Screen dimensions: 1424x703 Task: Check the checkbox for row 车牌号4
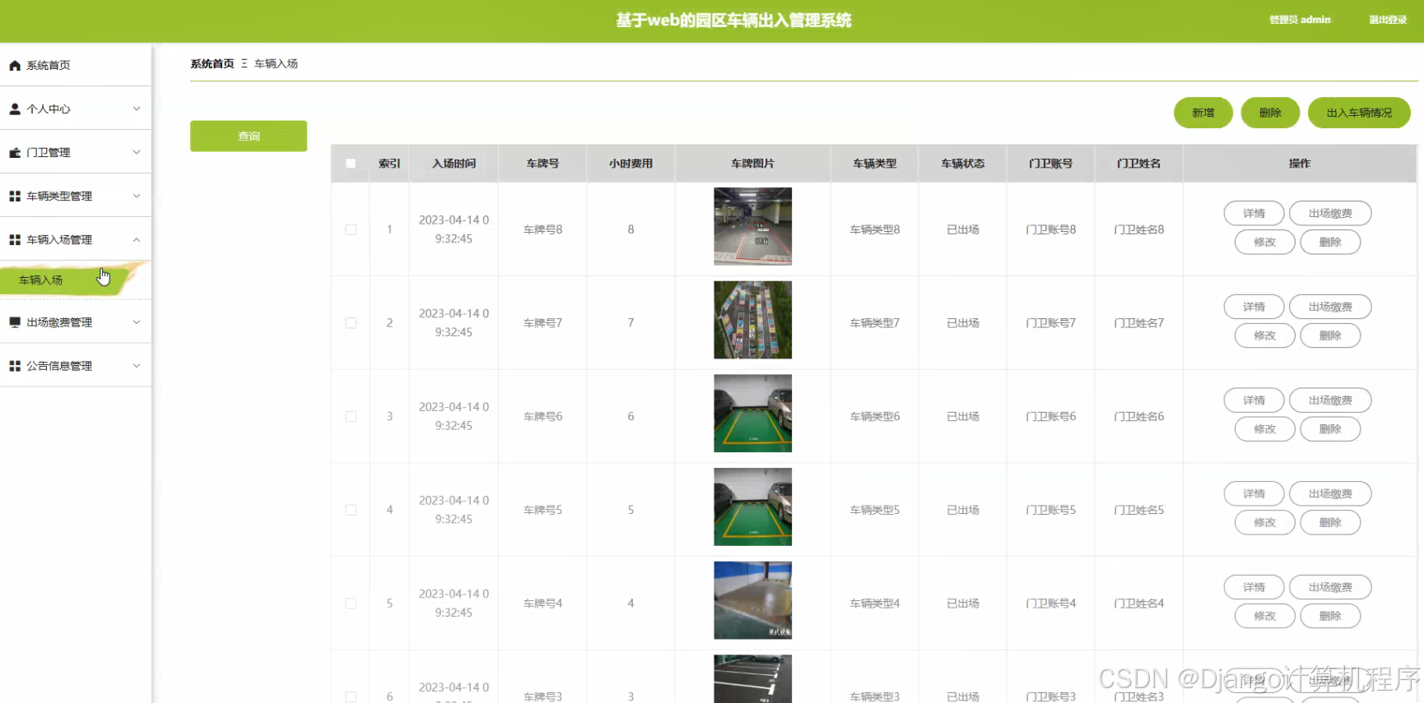point(351,604)
